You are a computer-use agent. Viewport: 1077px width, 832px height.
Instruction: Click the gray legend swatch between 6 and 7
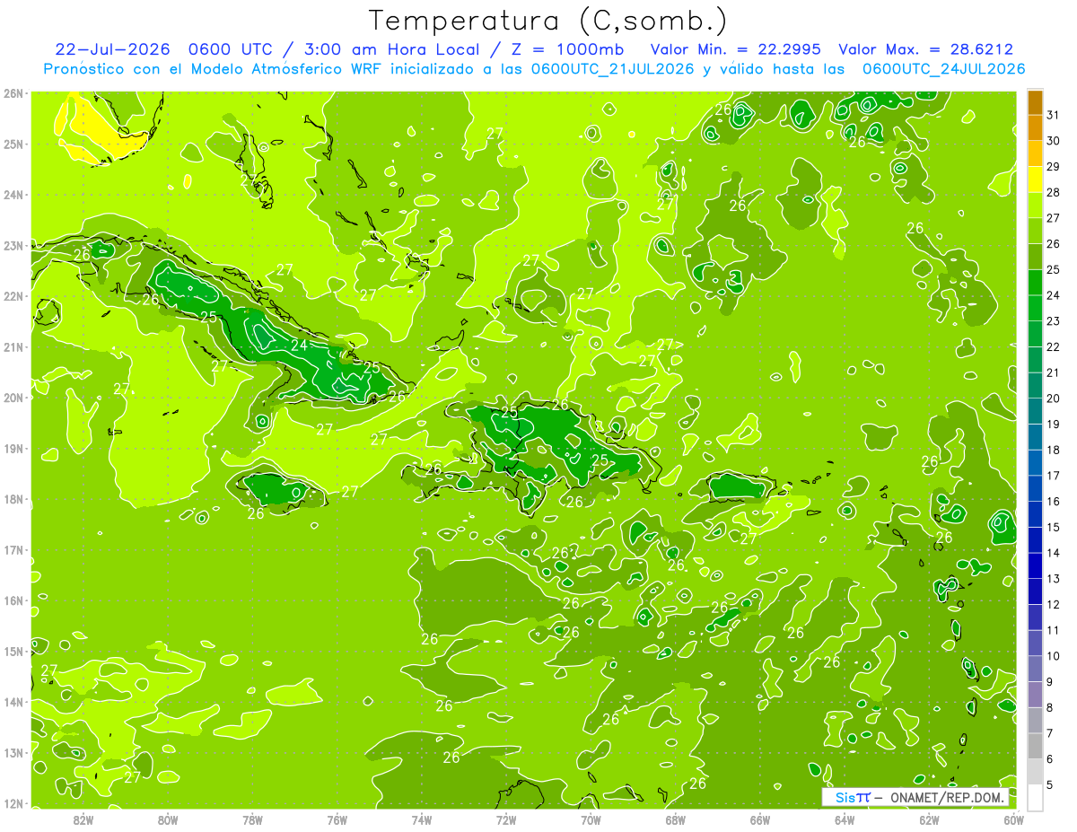(1035, 746)
